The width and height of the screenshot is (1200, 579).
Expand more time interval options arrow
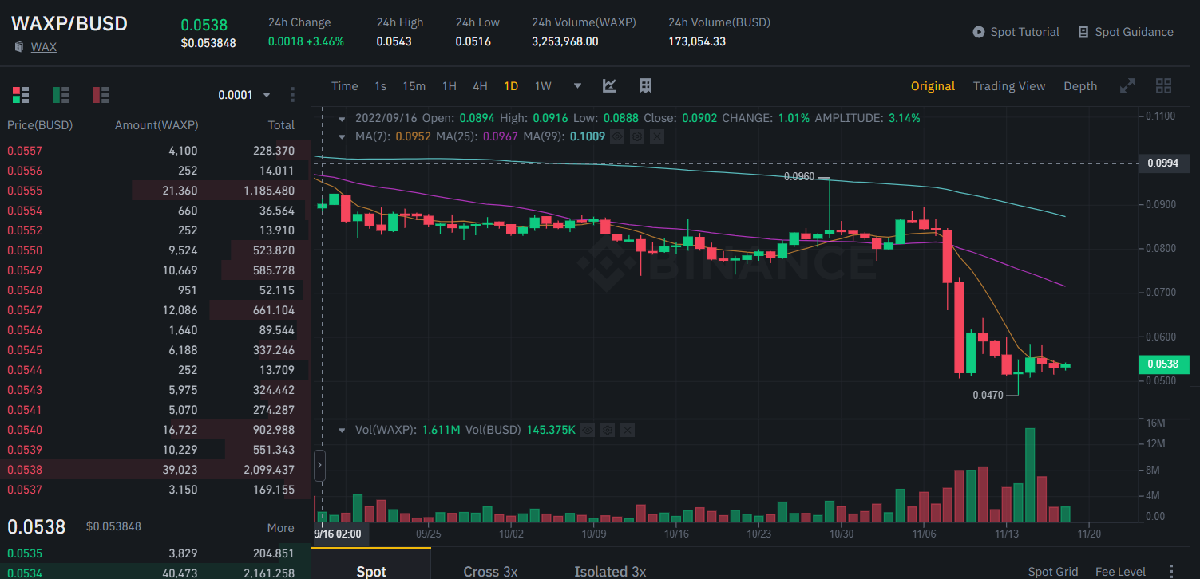pos(577,85)
